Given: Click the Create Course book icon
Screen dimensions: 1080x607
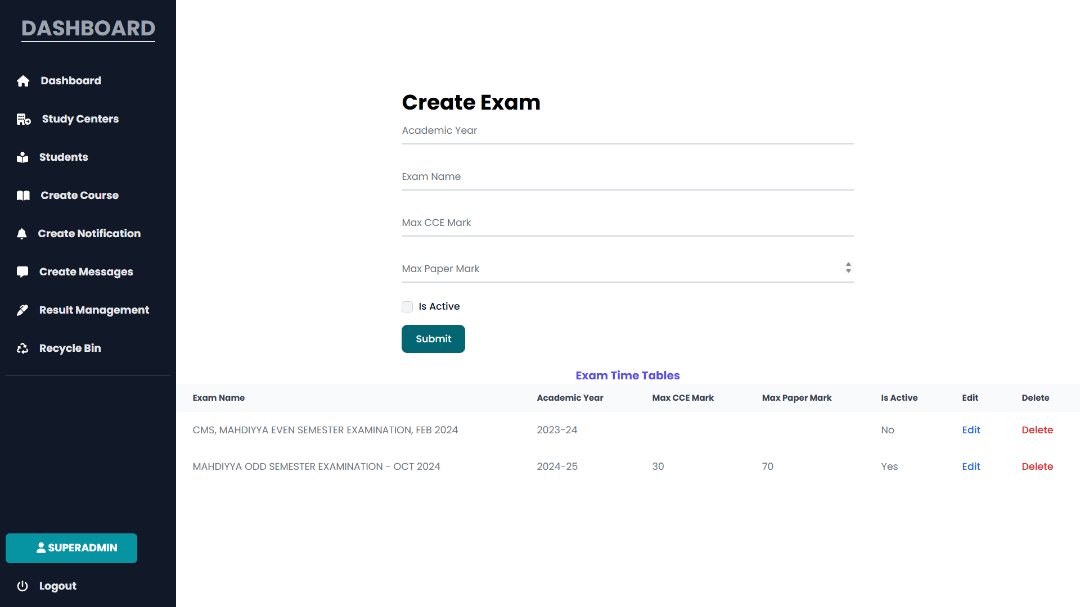Looking at the screenshot, I should 23,196.
